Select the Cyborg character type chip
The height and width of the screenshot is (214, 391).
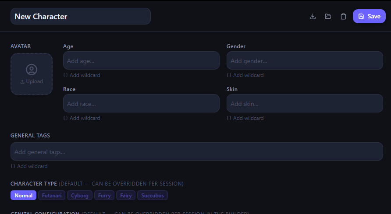tap(80, 196)
